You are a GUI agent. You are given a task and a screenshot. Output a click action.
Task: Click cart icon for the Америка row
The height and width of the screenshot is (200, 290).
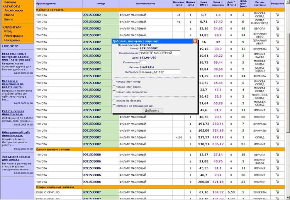click(x=277, y=76)
